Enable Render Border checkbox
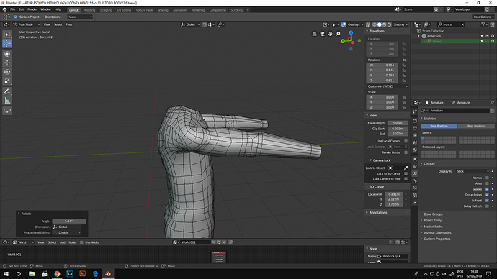 (406, 152)
